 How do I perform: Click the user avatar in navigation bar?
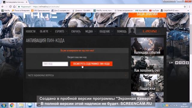[132, 31]
